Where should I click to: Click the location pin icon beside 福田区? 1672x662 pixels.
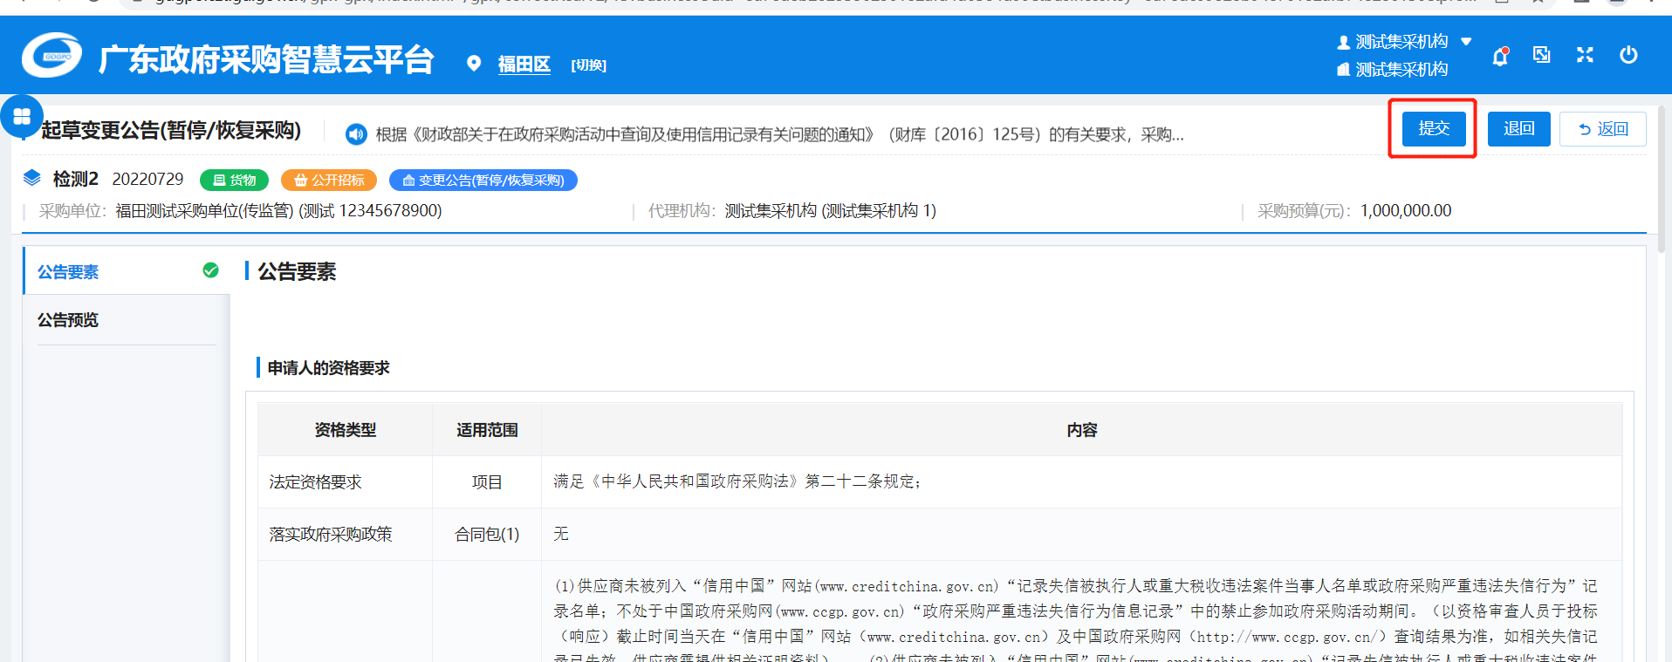point(474,64)
